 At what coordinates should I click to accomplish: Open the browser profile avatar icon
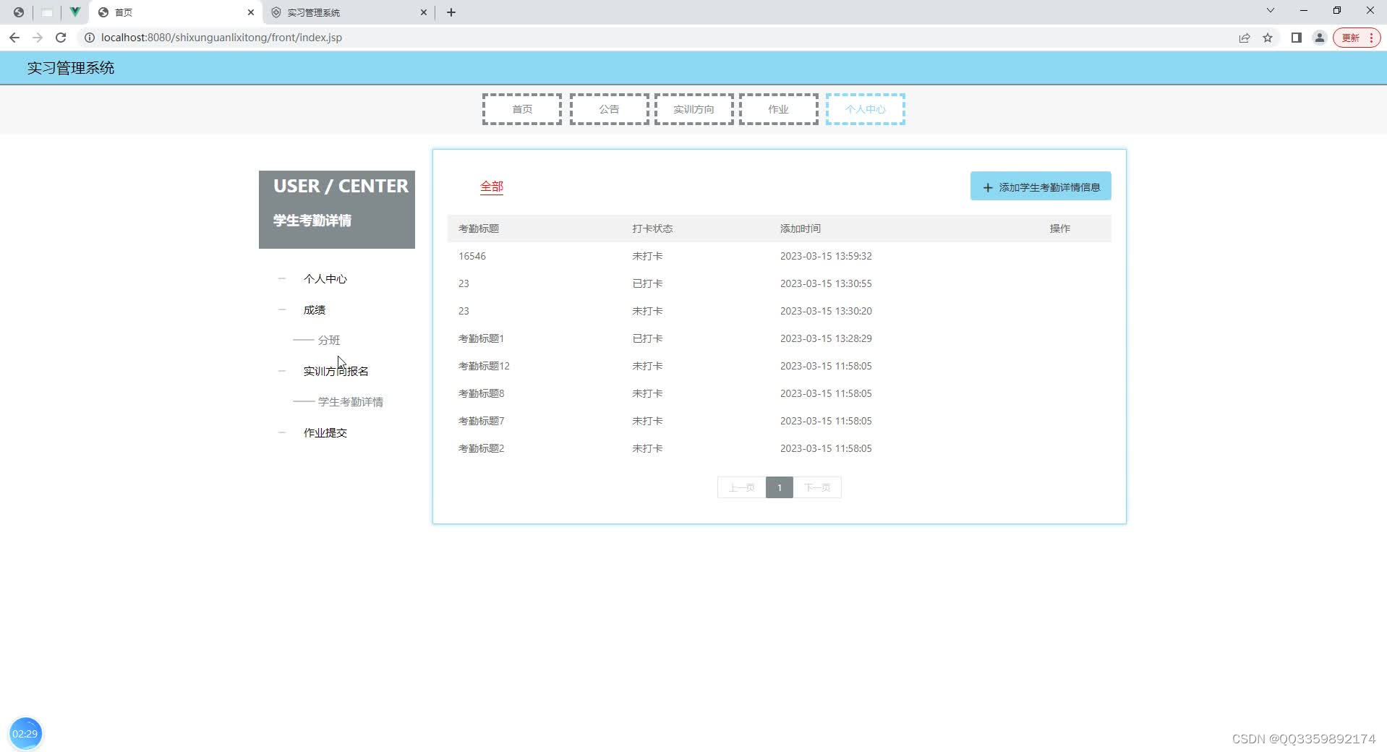(1319, 38)
